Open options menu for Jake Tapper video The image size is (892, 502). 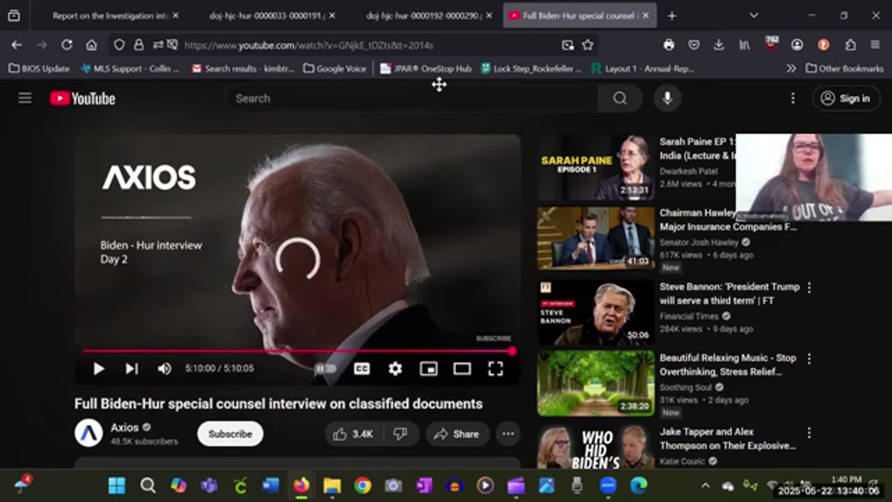click(809, 433)
